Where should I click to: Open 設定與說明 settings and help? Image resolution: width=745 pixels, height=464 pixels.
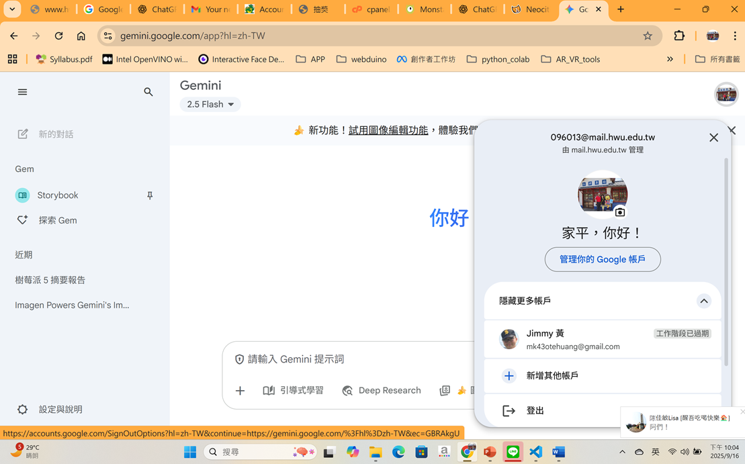50,410
